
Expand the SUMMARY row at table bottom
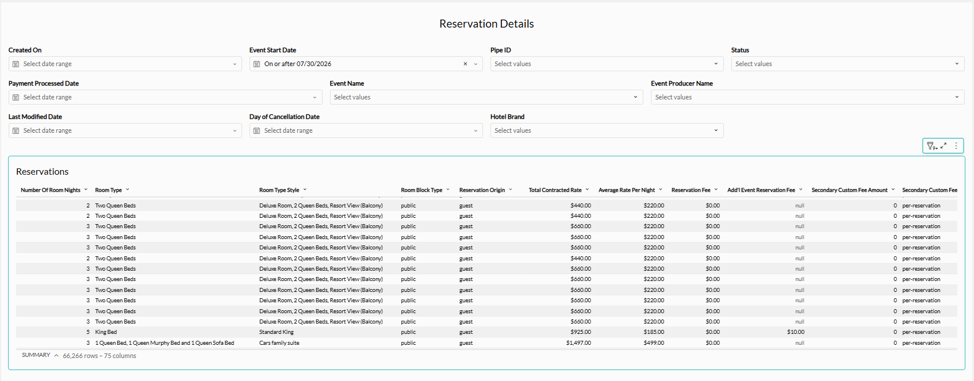[x=40, y=355]
